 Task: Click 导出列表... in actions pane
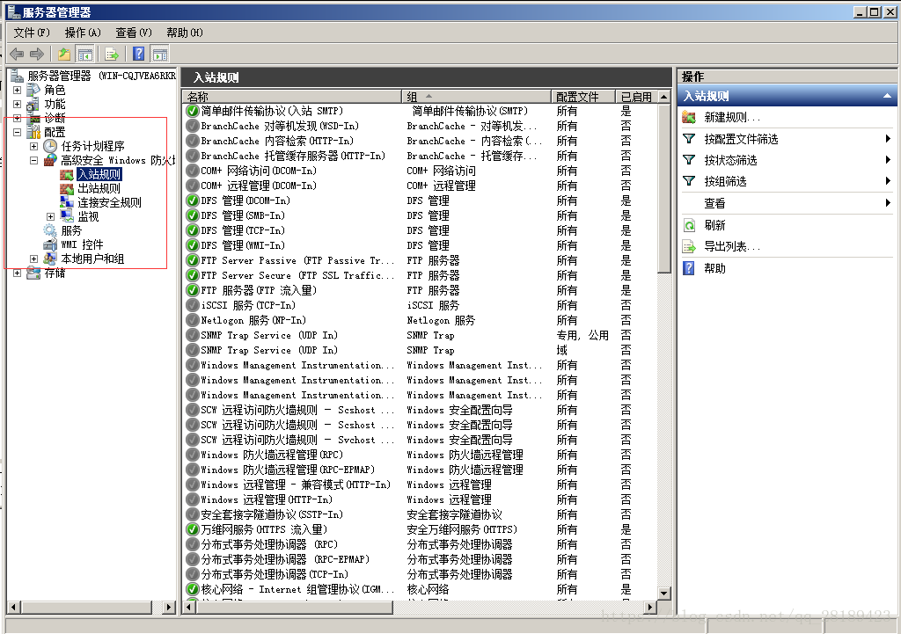pyautogui.click(x=732, y=246)
